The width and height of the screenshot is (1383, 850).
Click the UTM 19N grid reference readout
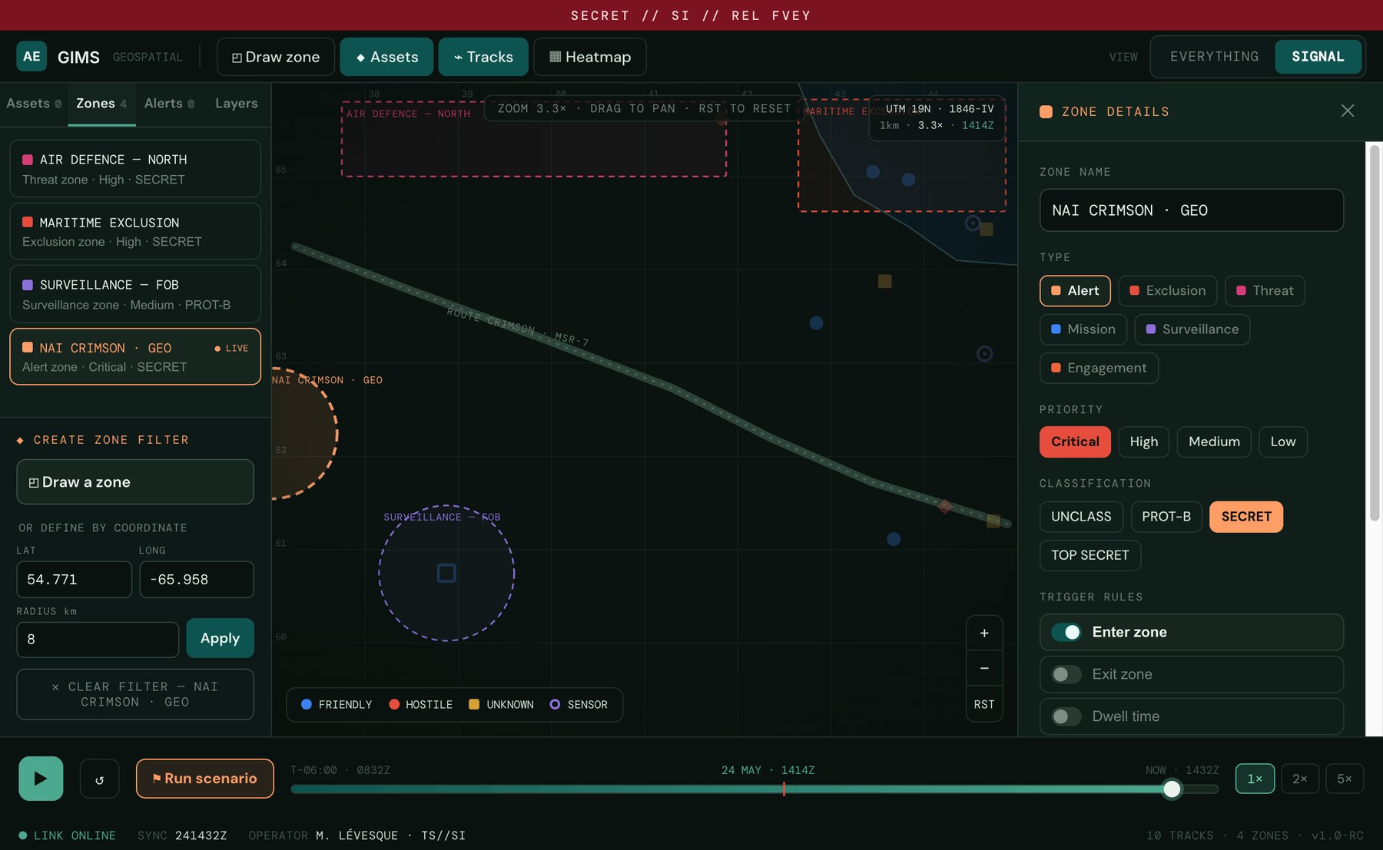point(939,109)
